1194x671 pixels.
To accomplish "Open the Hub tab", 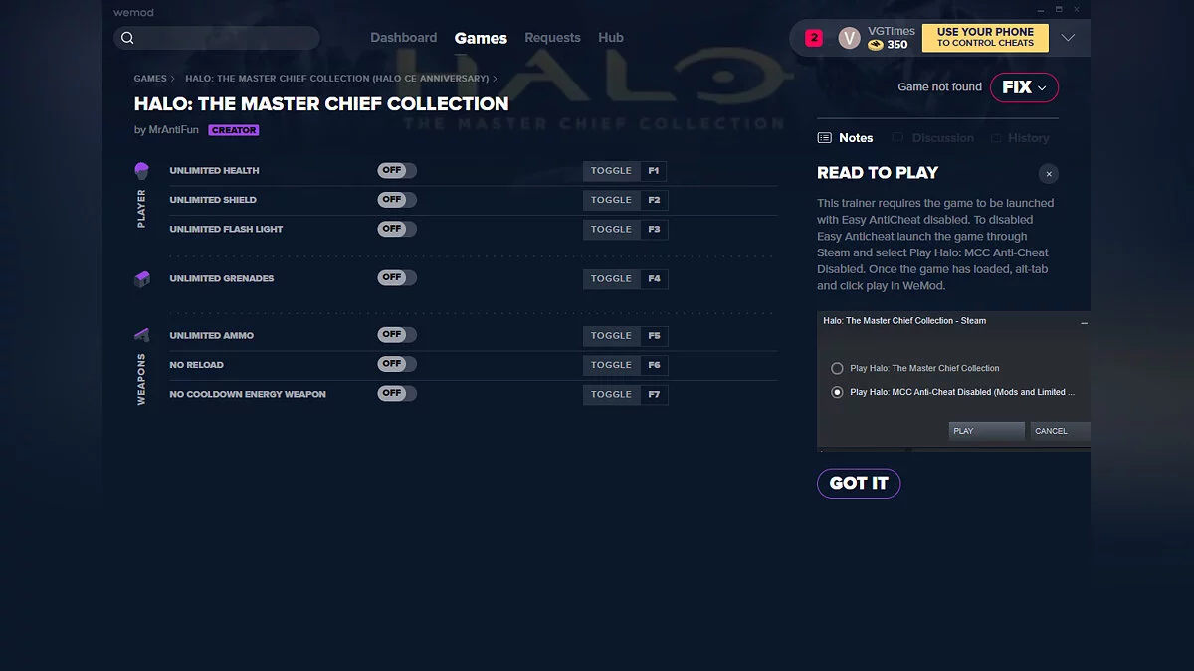I will click(x=611, y=38).
